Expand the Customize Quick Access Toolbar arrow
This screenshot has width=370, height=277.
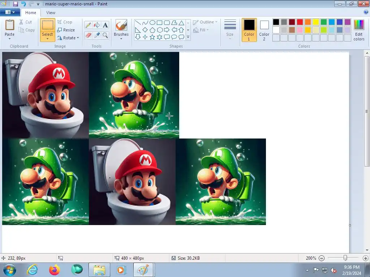click(38, 4)
